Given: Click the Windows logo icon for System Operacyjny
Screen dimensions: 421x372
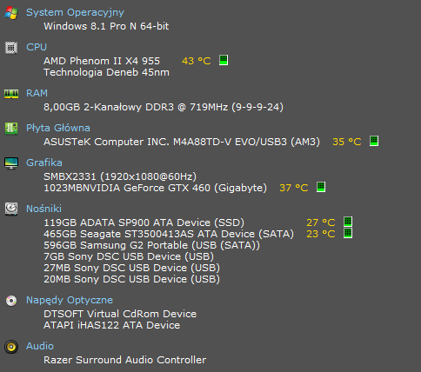Looking at the screenshot, I should pyautogui.click(x=11, y=13).
